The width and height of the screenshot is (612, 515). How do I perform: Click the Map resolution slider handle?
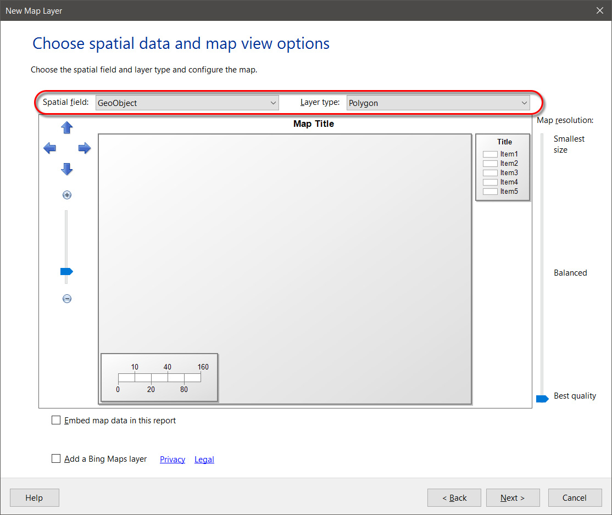542,399
